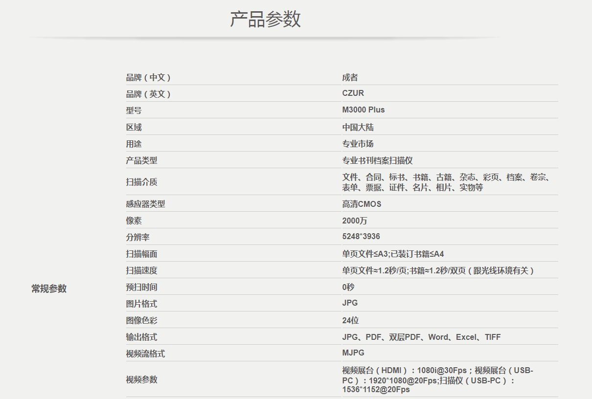Select the CZUR brand value

point(353,93)
